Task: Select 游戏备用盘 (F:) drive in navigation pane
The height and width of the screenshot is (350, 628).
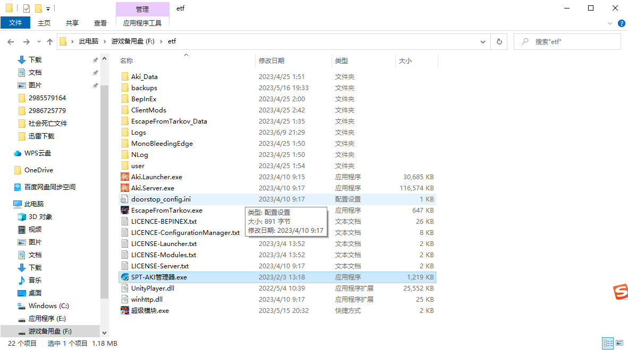Action: coord(49,331)
